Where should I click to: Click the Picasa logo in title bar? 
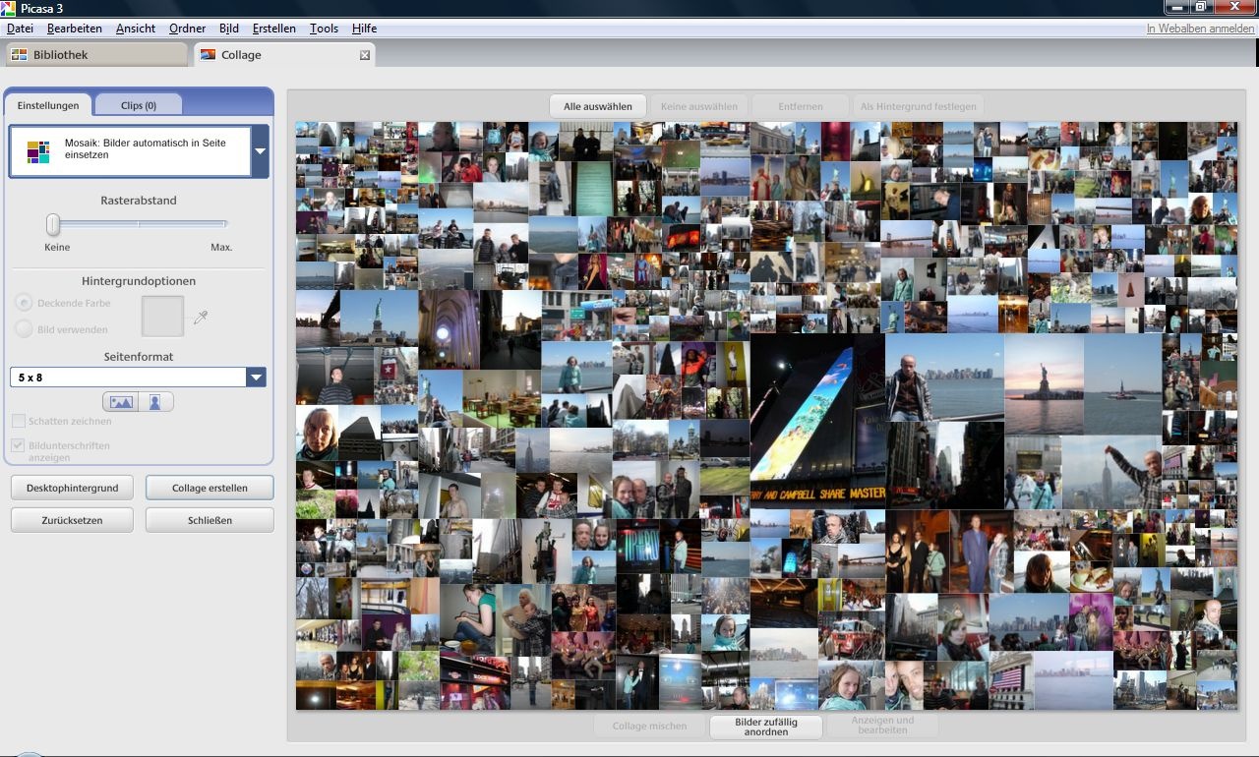click(8, 9)
